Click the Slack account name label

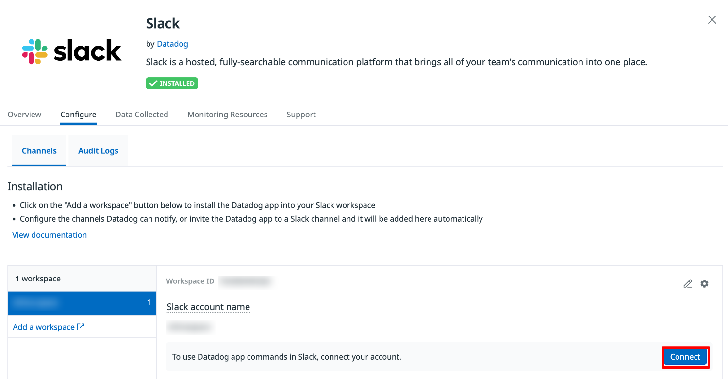pos(208,307)
